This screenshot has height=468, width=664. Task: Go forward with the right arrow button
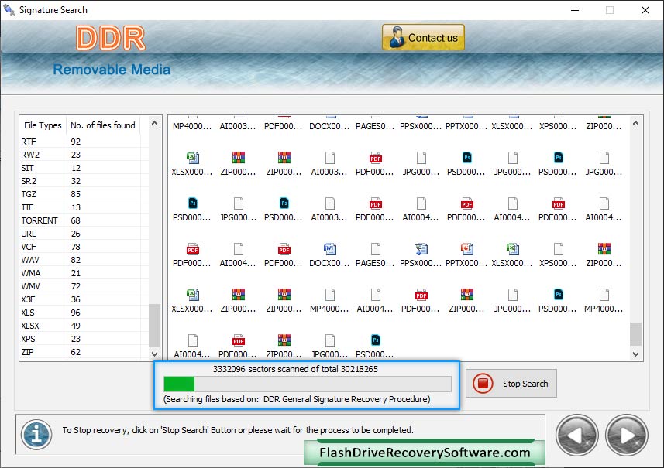pyautogui.click(x=627, y=436)
